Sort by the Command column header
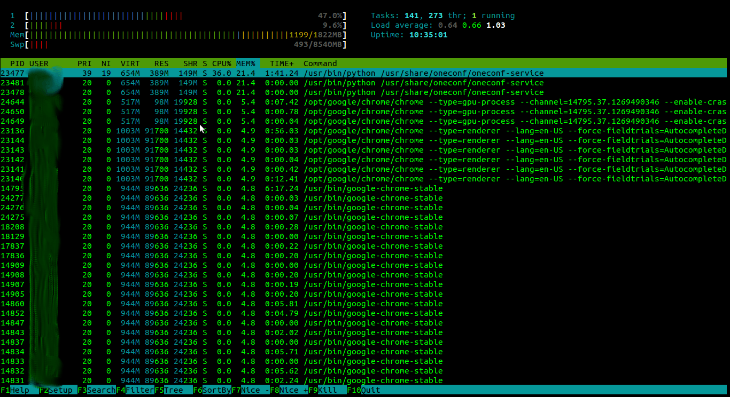 click(x=320, y=63)
